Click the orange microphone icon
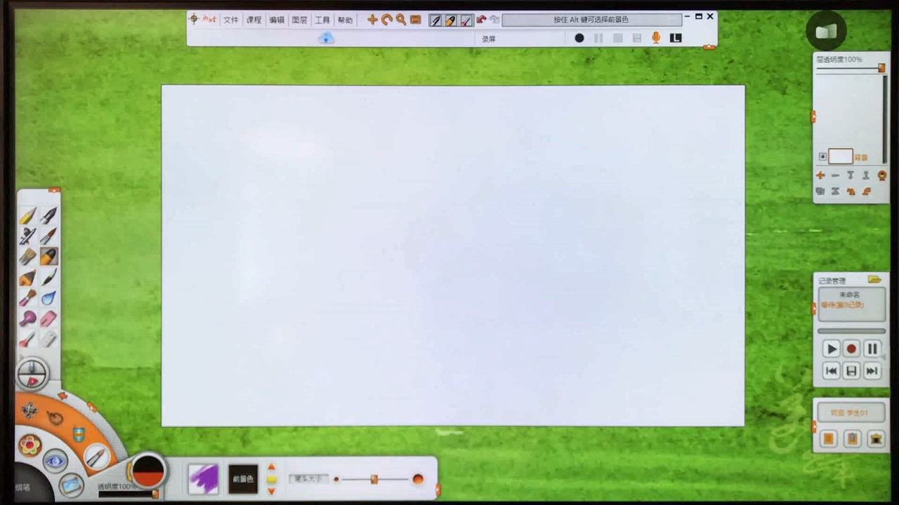The image size is (899, 505). click(x=656, y=38)
